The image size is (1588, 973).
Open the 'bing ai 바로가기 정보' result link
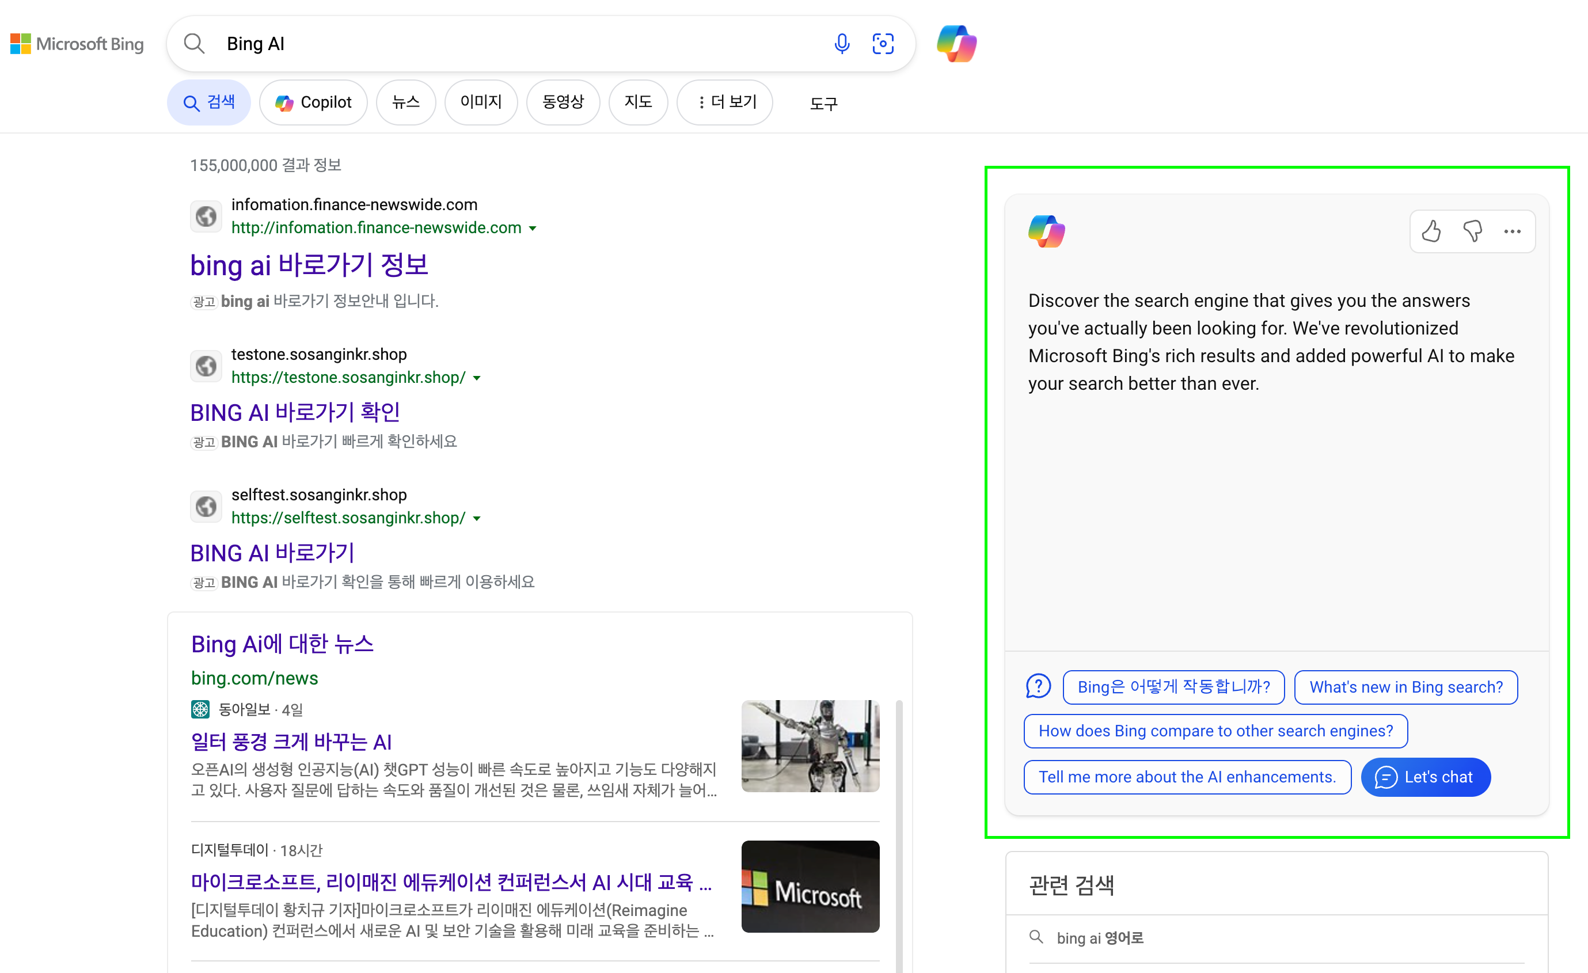(x=309, y=265)
